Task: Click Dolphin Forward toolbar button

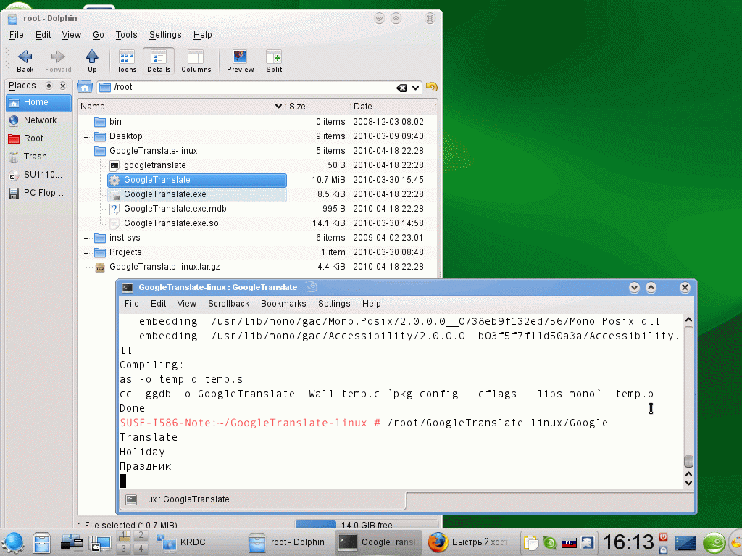Action: (58, 62)
